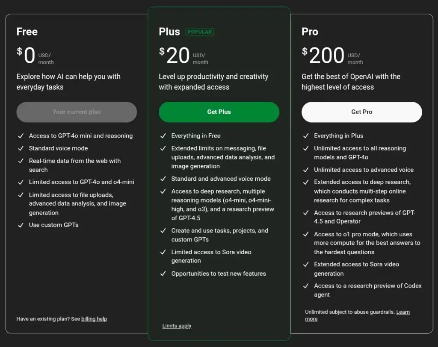
Task: Click the POPULAR badge next to Plus
Action: [x=199, y=32]
